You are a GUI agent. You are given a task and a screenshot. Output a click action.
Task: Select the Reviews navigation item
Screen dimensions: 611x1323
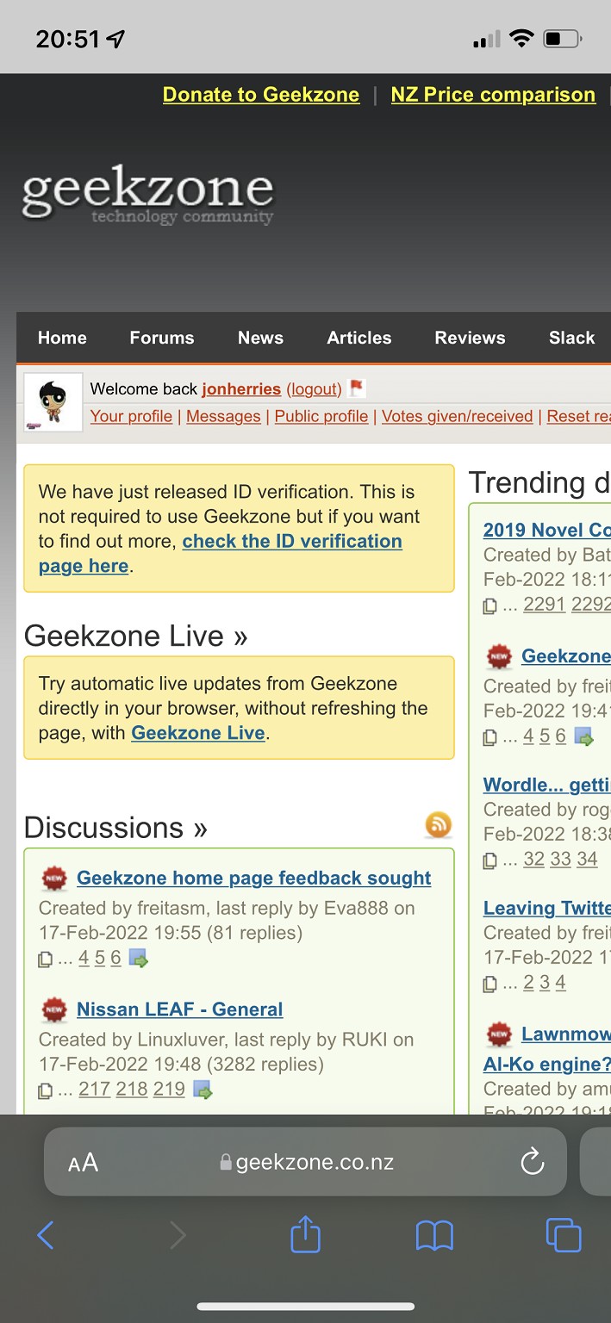coord(470,338)
